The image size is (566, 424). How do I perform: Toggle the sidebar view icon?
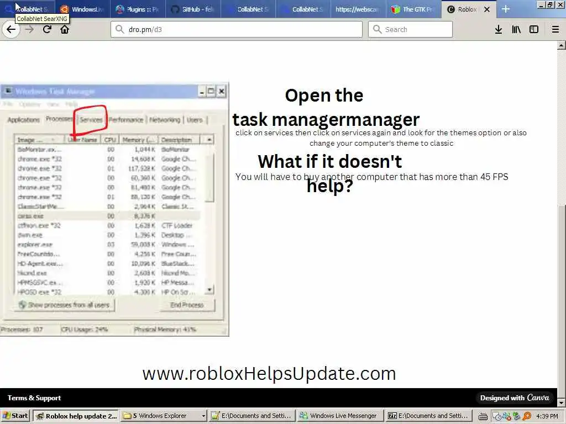534,30
